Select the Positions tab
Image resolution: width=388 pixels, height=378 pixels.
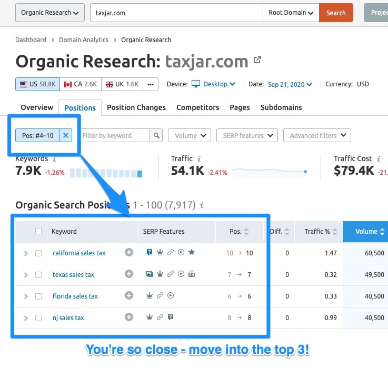click(80, 107)
